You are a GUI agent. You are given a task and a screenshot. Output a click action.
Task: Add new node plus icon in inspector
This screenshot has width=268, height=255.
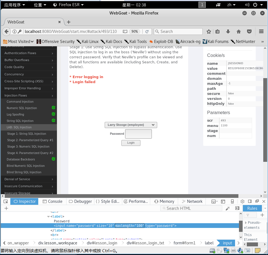[x=6, y=208]
